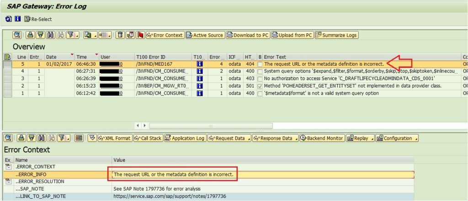Open the Configuration dropdown
The image size is (468, 201).
click(x=397, y=138)
